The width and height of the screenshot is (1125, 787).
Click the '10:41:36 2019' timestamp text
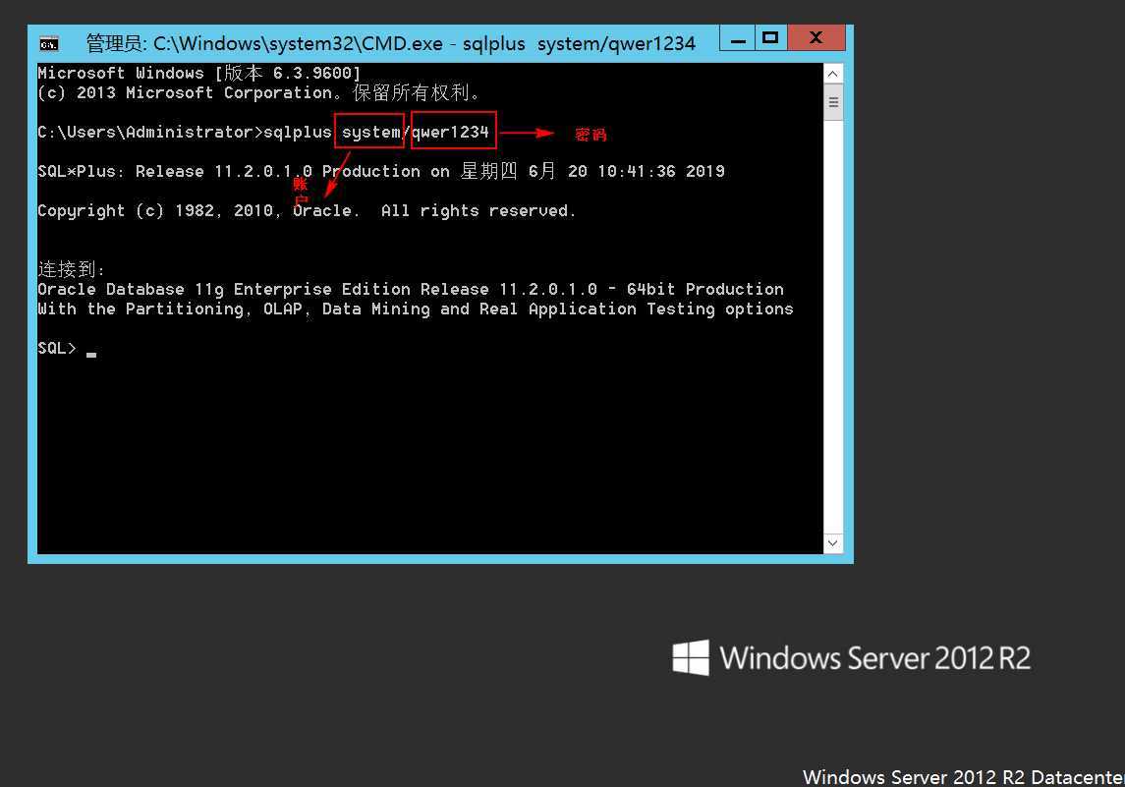[661, 172]
